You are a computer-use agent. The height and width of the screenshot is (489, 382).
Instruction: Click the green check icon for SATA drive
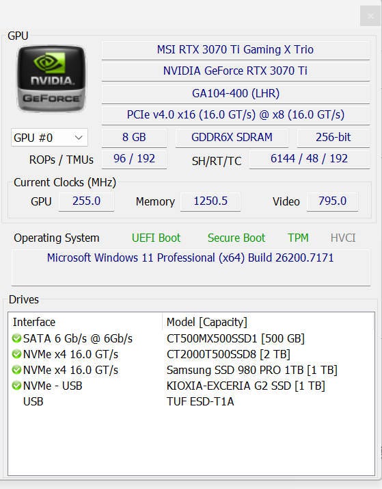16,338
